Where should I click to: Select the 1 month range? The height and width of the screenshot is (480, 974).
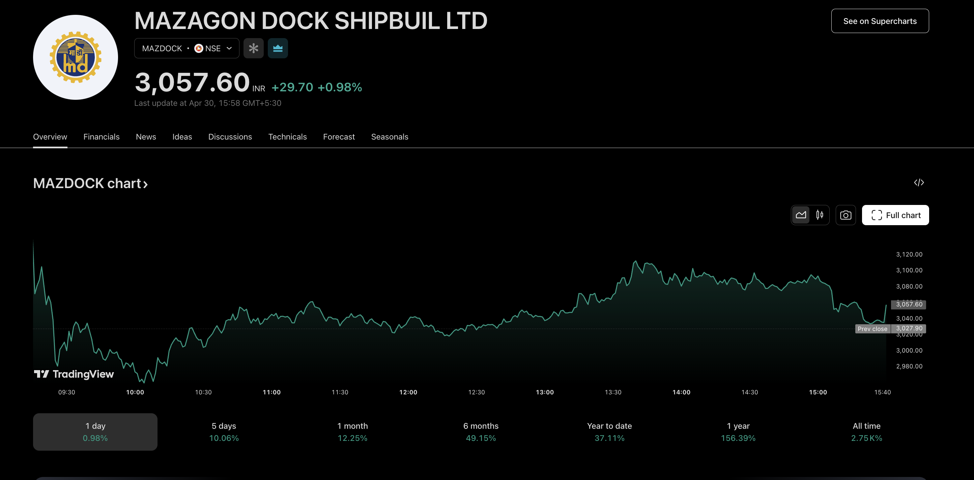click(x=352, y=431)
